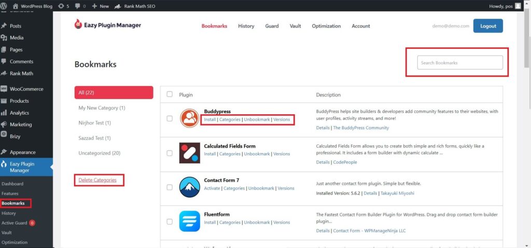Open Posts in the sidebar
Viewport: 531px width, 248px height.
15,26
